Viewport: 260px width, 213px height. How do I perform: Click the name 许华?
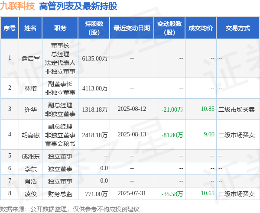30,110
